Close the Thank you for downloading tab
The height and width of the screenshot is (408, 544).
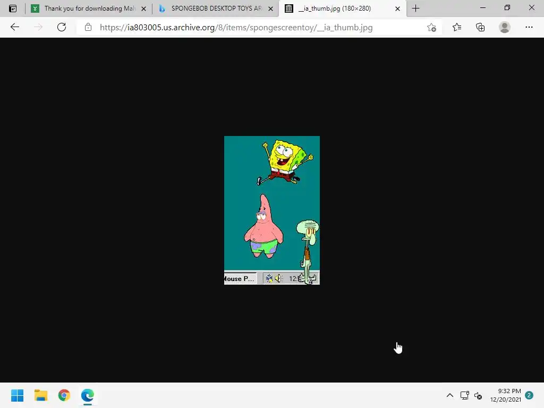(x=143, y=8)
